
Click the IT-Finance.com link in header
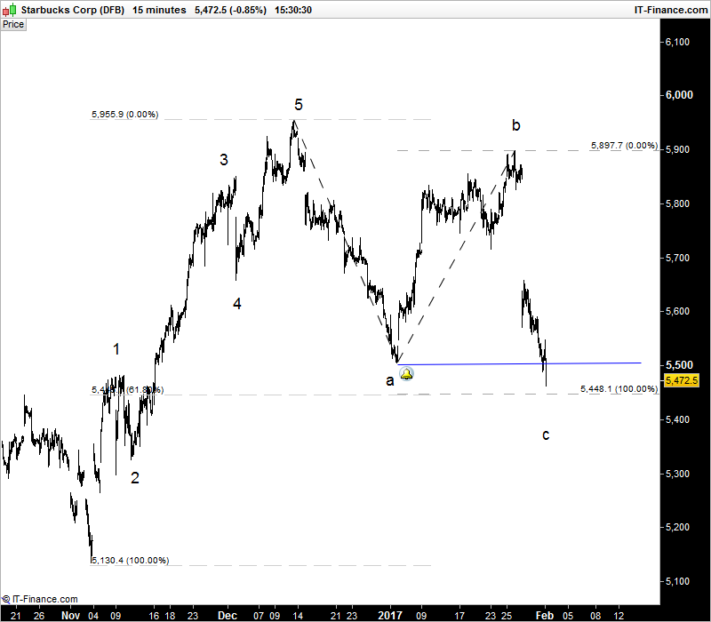[x=670, y=10]
